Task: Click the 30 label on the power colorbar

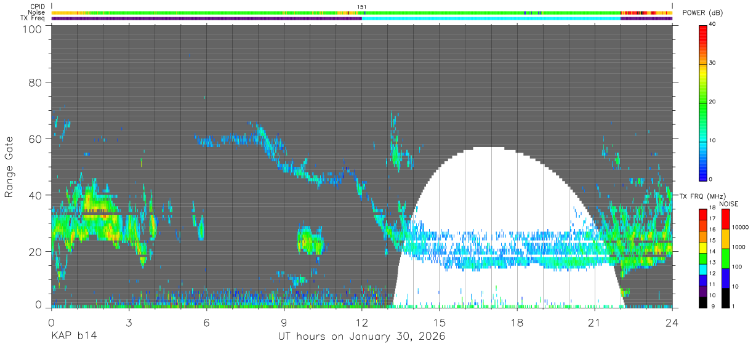Action: [x=714, y=63]
